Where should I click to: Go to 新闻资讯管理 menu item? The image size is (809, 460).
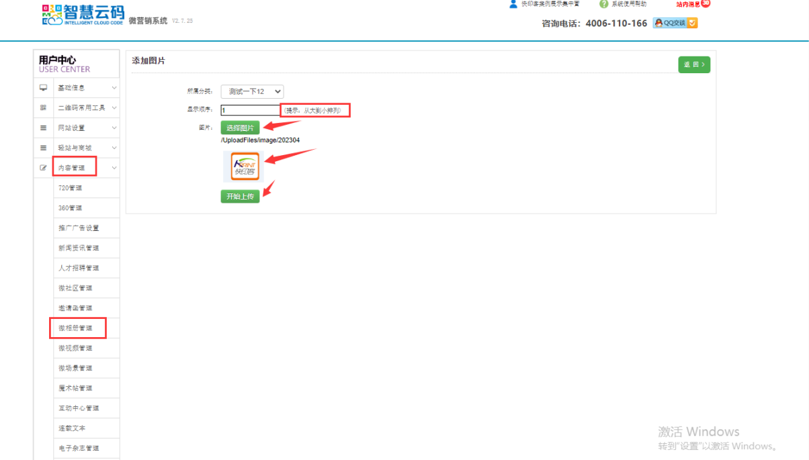coord(79,248)
